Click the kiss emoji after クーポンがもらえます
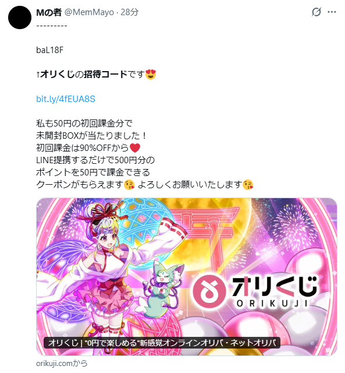The width and height of the screenshot is (345, 373). tap(129, 185)
